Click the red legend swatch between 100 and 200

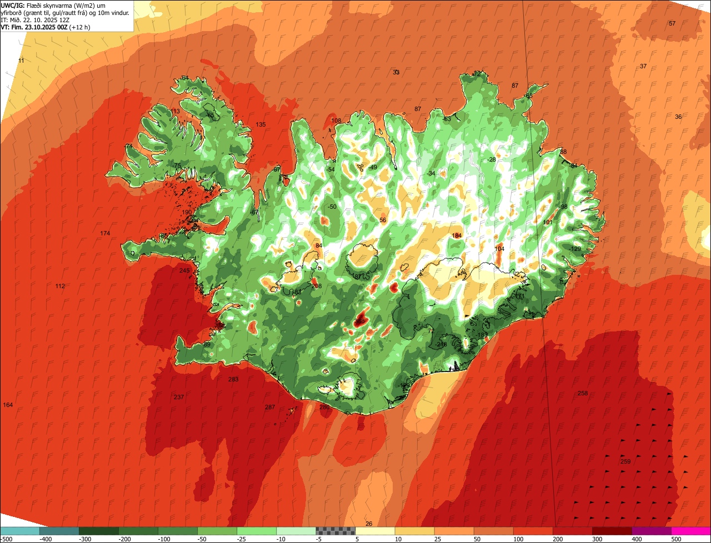coord(533,531)
